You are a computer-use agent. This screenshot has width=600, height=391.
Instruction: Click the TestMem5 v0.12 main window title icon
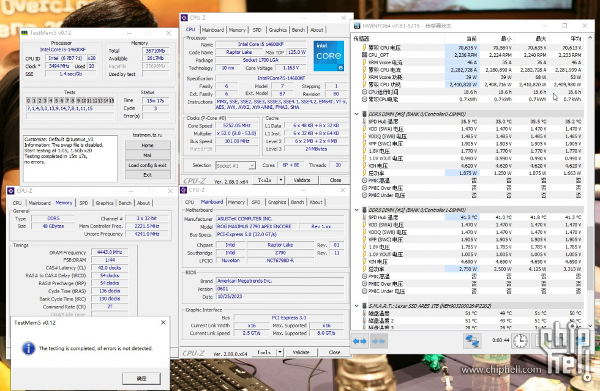point(24,33)
